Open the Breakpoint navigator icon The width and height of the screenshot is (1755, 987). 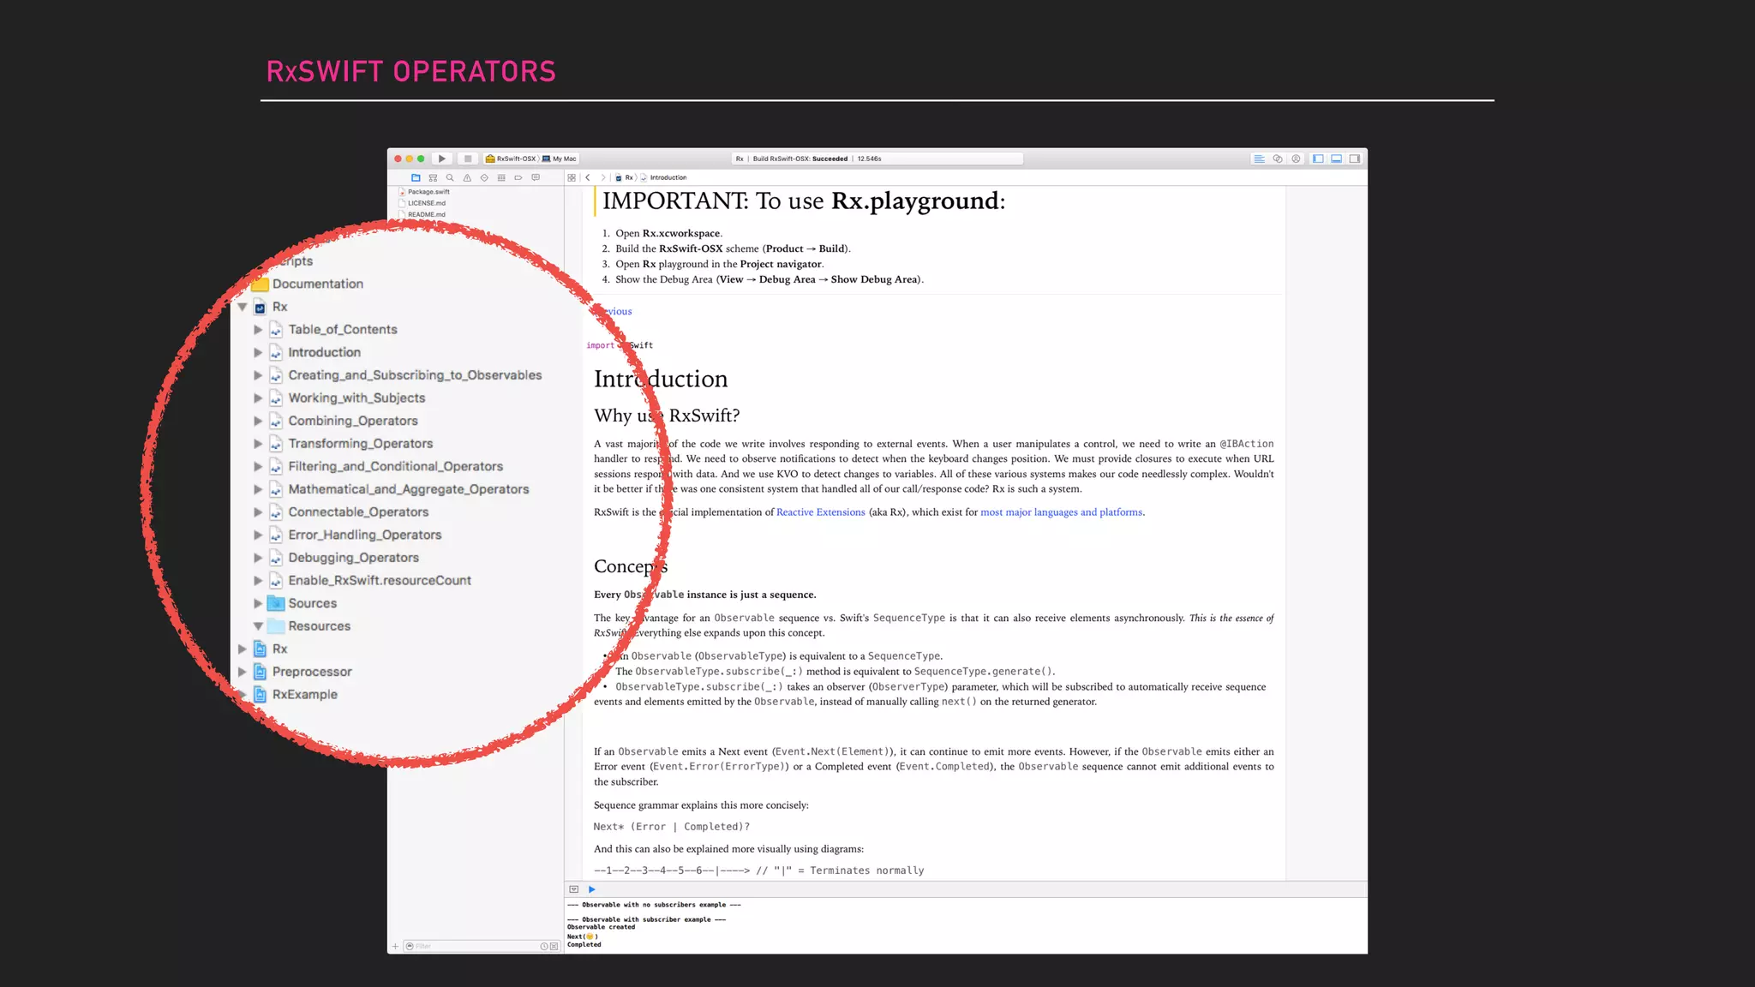(x=518, y=178)
